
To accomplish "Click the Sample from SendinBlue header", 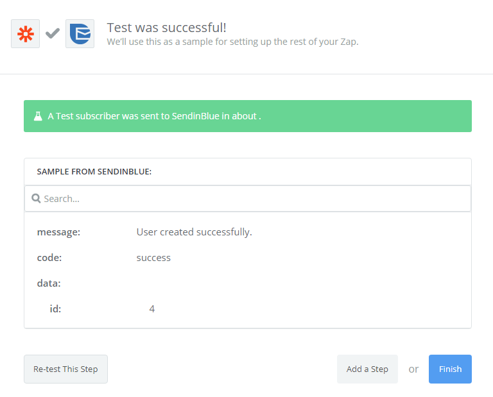I will [94, 172].
